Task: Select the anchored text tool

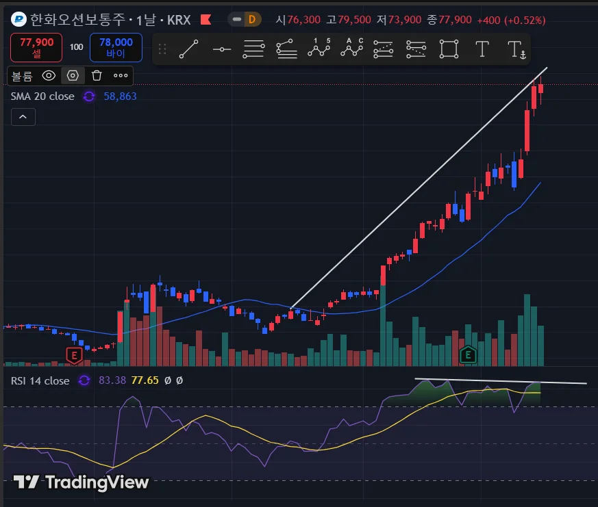Action: pyautogui.click(x=516, y=50)
